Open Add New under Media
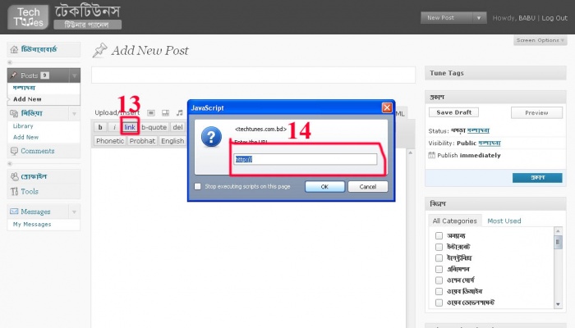Viewport: 575px width, 328px height. click(25, 137)
